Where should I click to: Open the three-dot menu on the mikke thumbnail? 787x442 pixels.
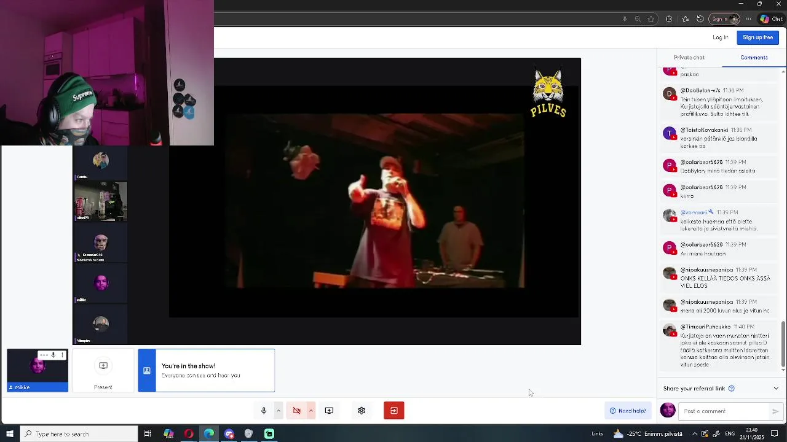point(62,355)
